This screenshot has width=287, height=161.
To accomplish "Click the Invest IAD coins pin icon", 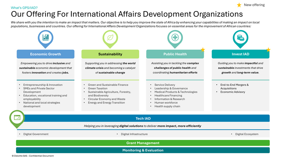I will pyautogui.click(x=240, y=38).
